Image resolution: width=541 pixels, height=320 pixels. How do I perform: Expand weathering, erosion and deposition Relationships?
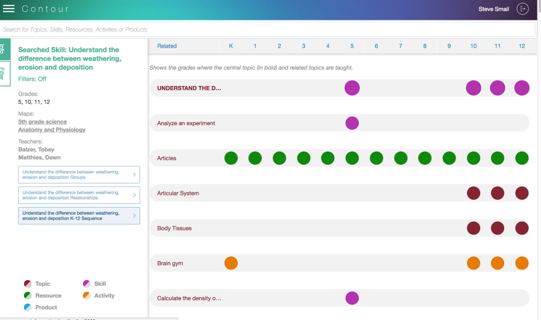pos(79,195)
